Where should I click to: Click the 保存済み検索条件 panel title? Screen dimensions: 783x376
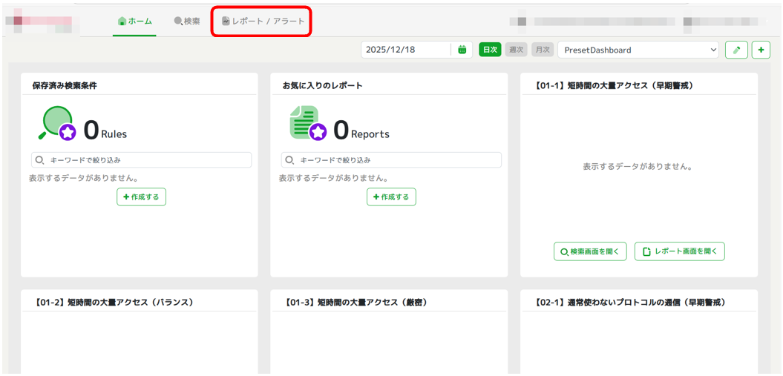pos(65,85)
